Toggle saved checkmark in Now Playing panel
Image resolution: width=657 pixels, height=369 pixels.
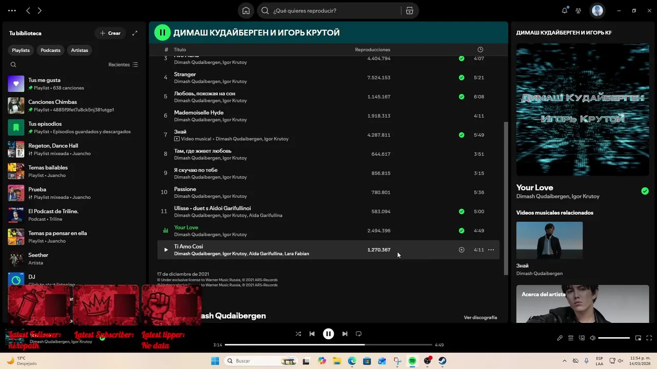tap(645, 191)
